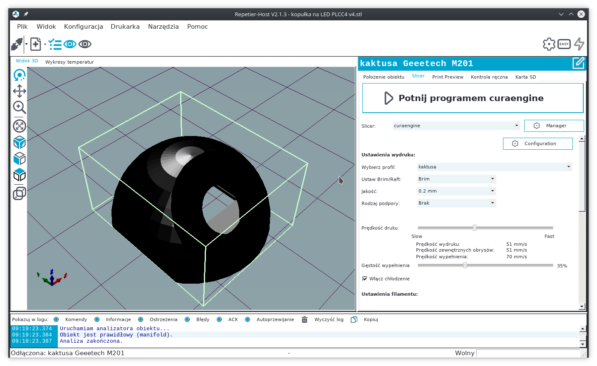Open the Drukarka menu
The width and height of the screenshot is (597, 366).
point(125,27)
